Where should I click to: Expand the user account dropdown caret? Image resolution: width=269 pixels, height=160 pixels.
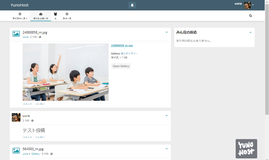(x=253, y=5)
